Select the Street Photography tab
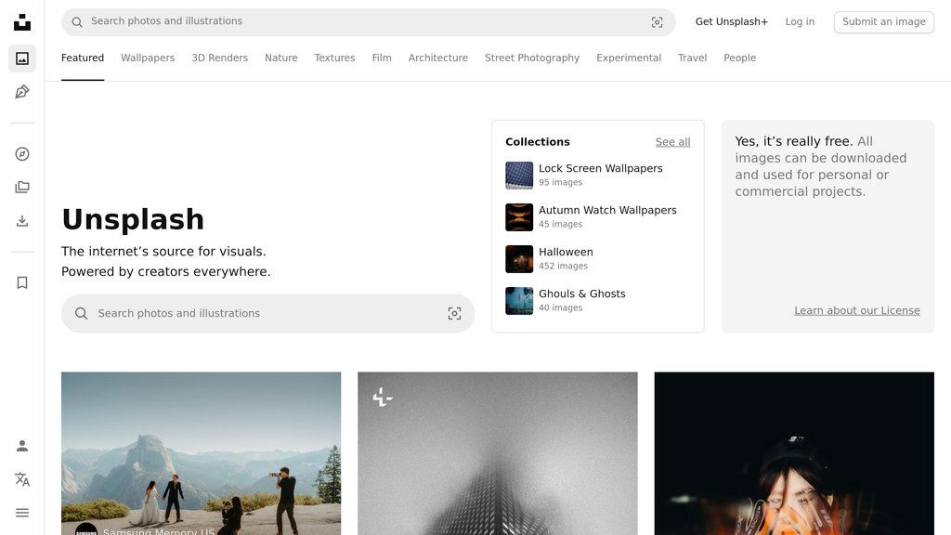951x535 pixels. [x=531, y=58]
